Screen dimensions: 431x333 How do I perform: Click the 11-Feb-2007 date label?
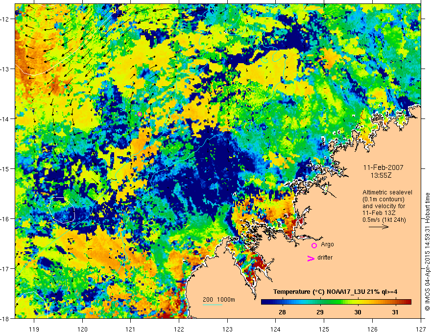click(383, 167)
